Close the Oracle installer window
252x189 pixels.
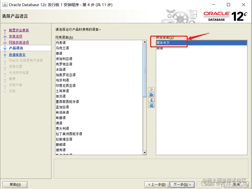[243, 5]
